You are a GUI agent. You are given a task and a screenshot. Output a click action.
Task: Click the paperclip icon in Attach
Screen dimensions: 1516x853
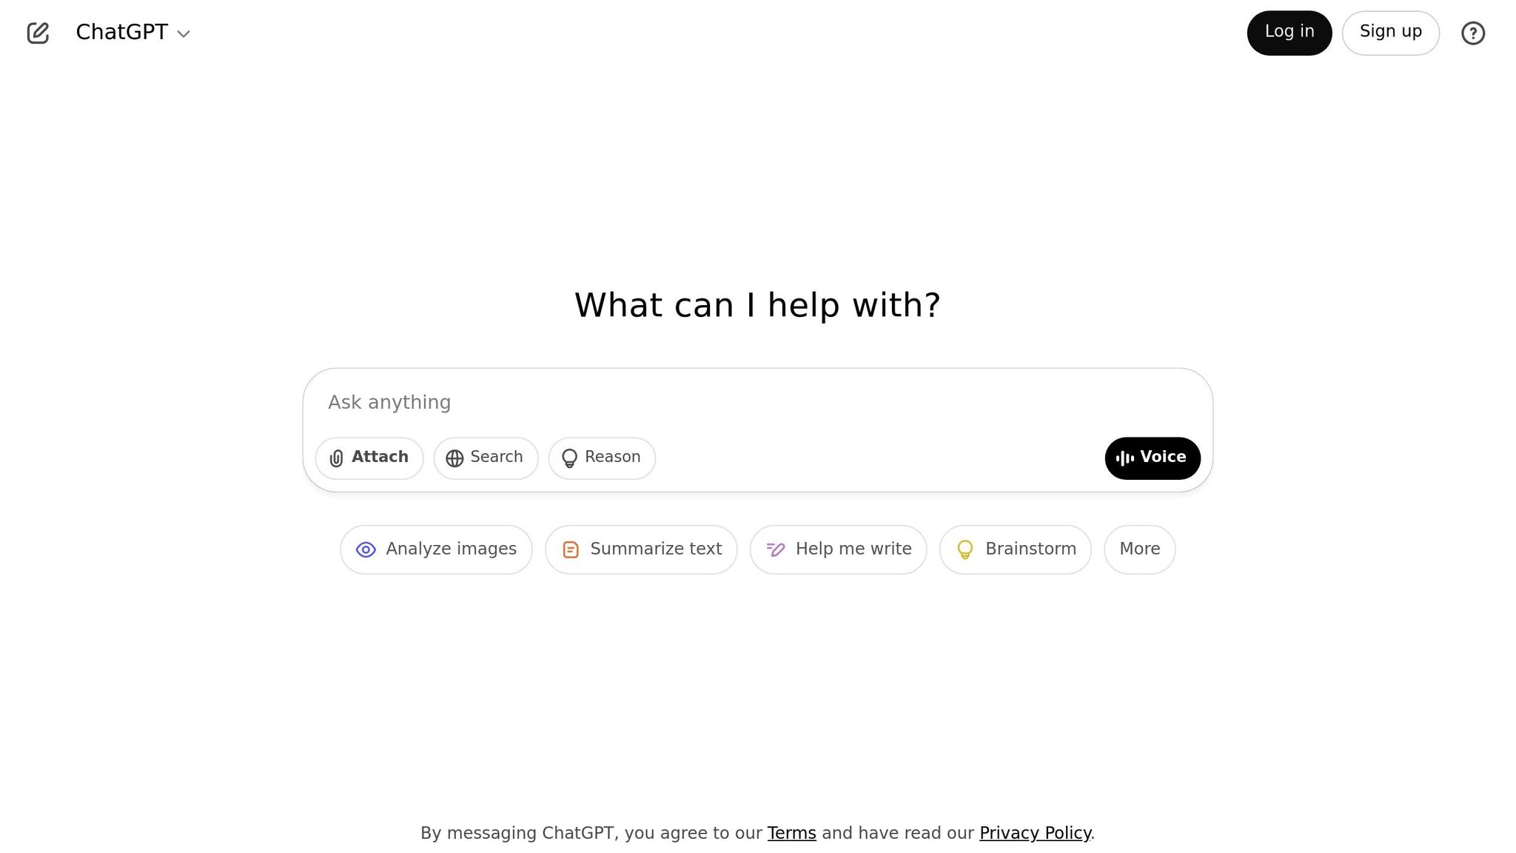tap(336, 458)
